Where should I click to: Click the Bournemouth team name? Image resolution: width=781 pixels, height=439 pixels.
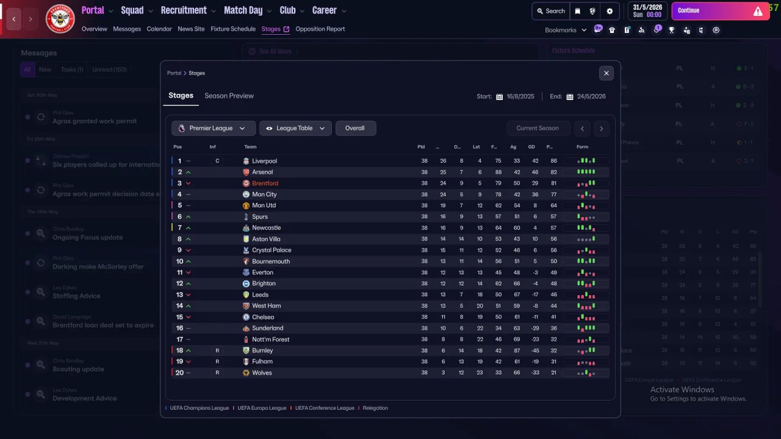coord(271,262)
